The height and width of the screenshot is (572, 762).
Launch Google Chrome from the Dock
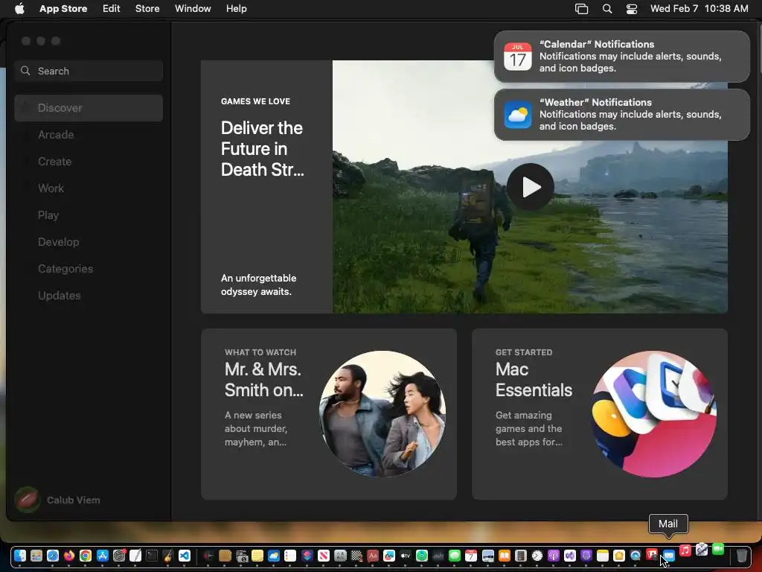click(86, 556)
